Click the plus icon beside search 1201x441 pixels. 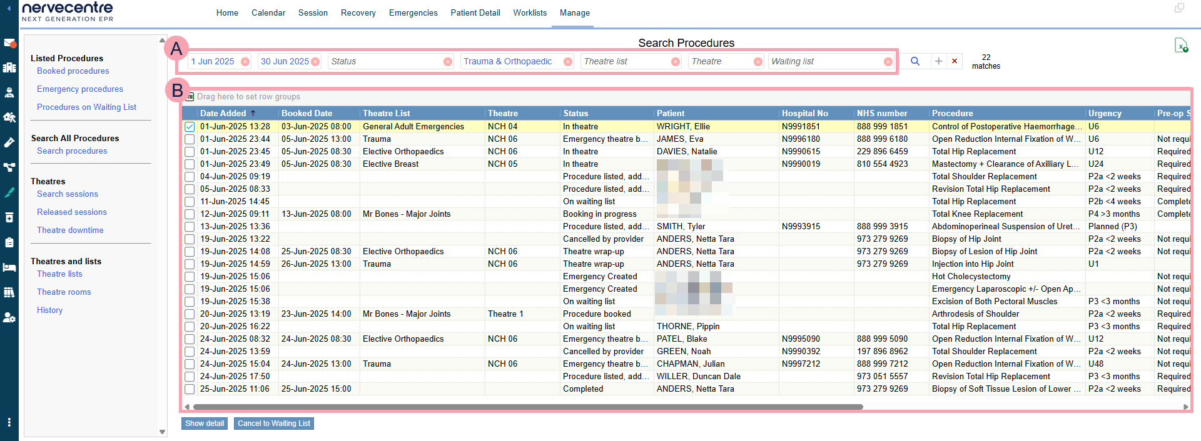point(938,61)
